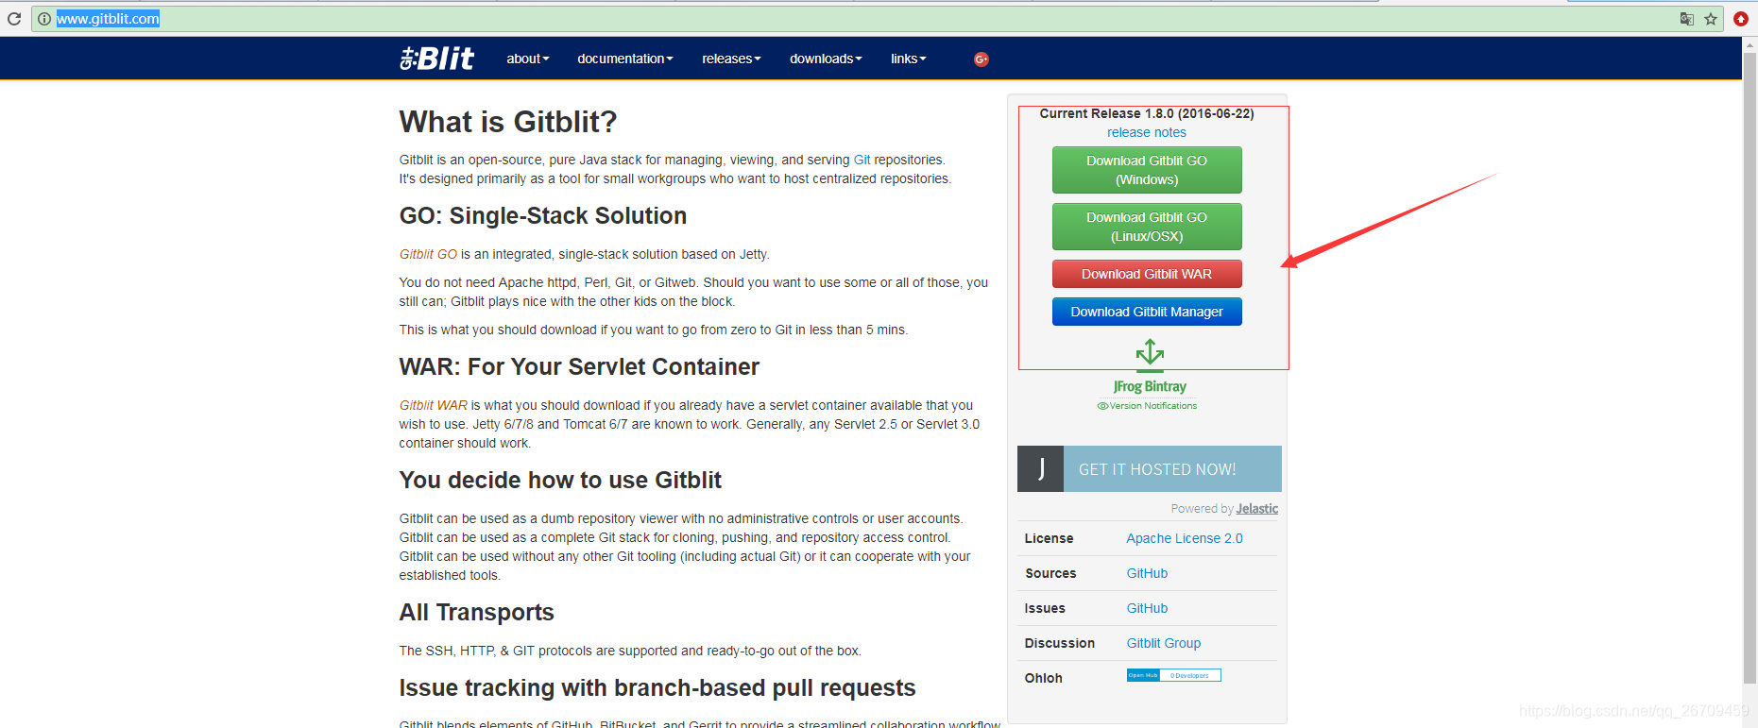Click the Jelastic J logo tile

tap(1040, 469)
